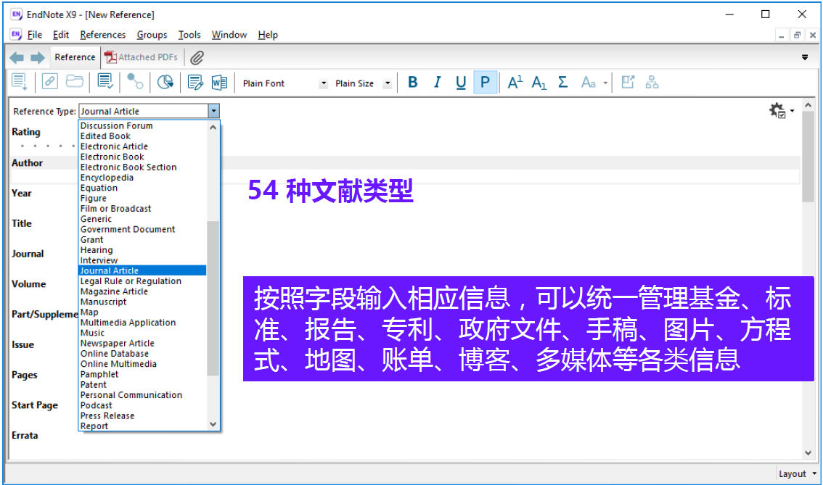Open the change case dropdown arrow

605,83
